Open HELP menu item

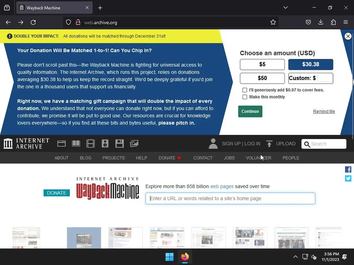pyautogui.click(x=141, y=158)
